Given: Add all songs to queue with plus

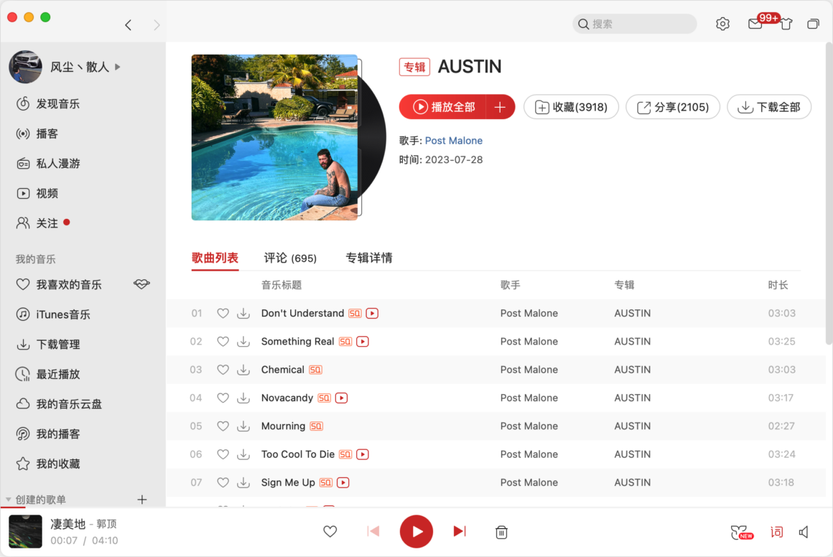Looking at the screenshot, I should click(500, 107).
